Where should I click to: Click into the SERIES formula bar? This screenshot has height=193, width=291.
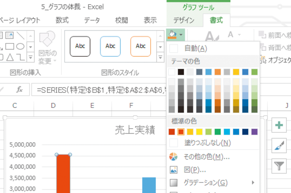click(99, 90)
